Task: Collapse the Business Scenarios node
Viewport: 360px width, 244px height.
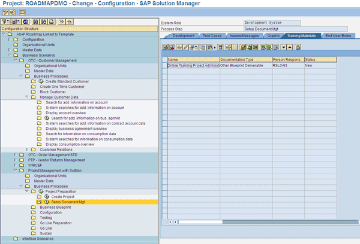Action: point(10,55)
